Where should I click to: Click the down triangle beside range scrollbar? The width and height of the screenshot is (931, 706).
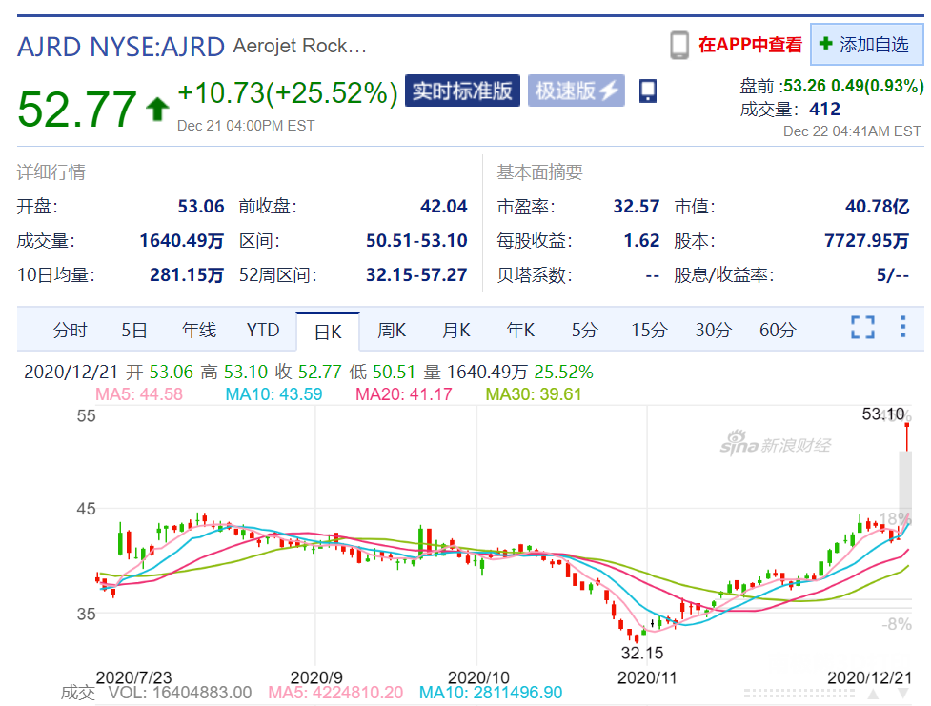click(x=903, y=694)
